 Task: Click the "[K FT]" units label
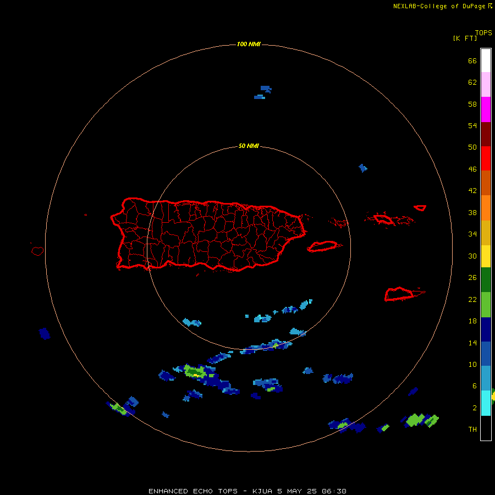coord(465,38)
